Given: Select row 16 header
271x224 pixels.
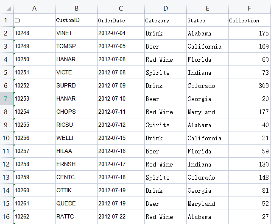Looking at the screenshot, I should click(x=6, y=216).
